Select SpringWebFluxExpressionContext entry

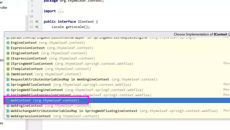click(117, 95)
